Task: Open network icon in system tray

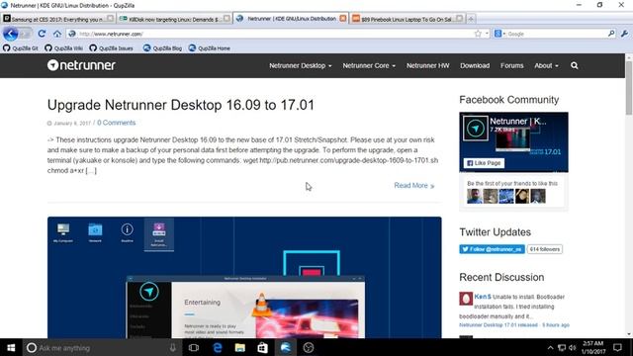Action: click(562, 348)
